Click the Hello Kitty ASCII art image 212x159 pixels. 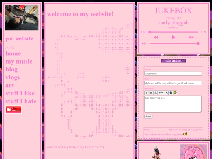91,81
